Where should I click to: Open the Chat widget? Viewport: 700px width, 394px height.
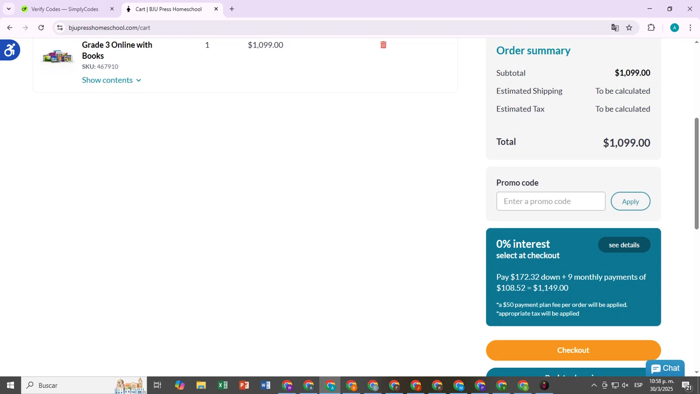click(665, 368)
